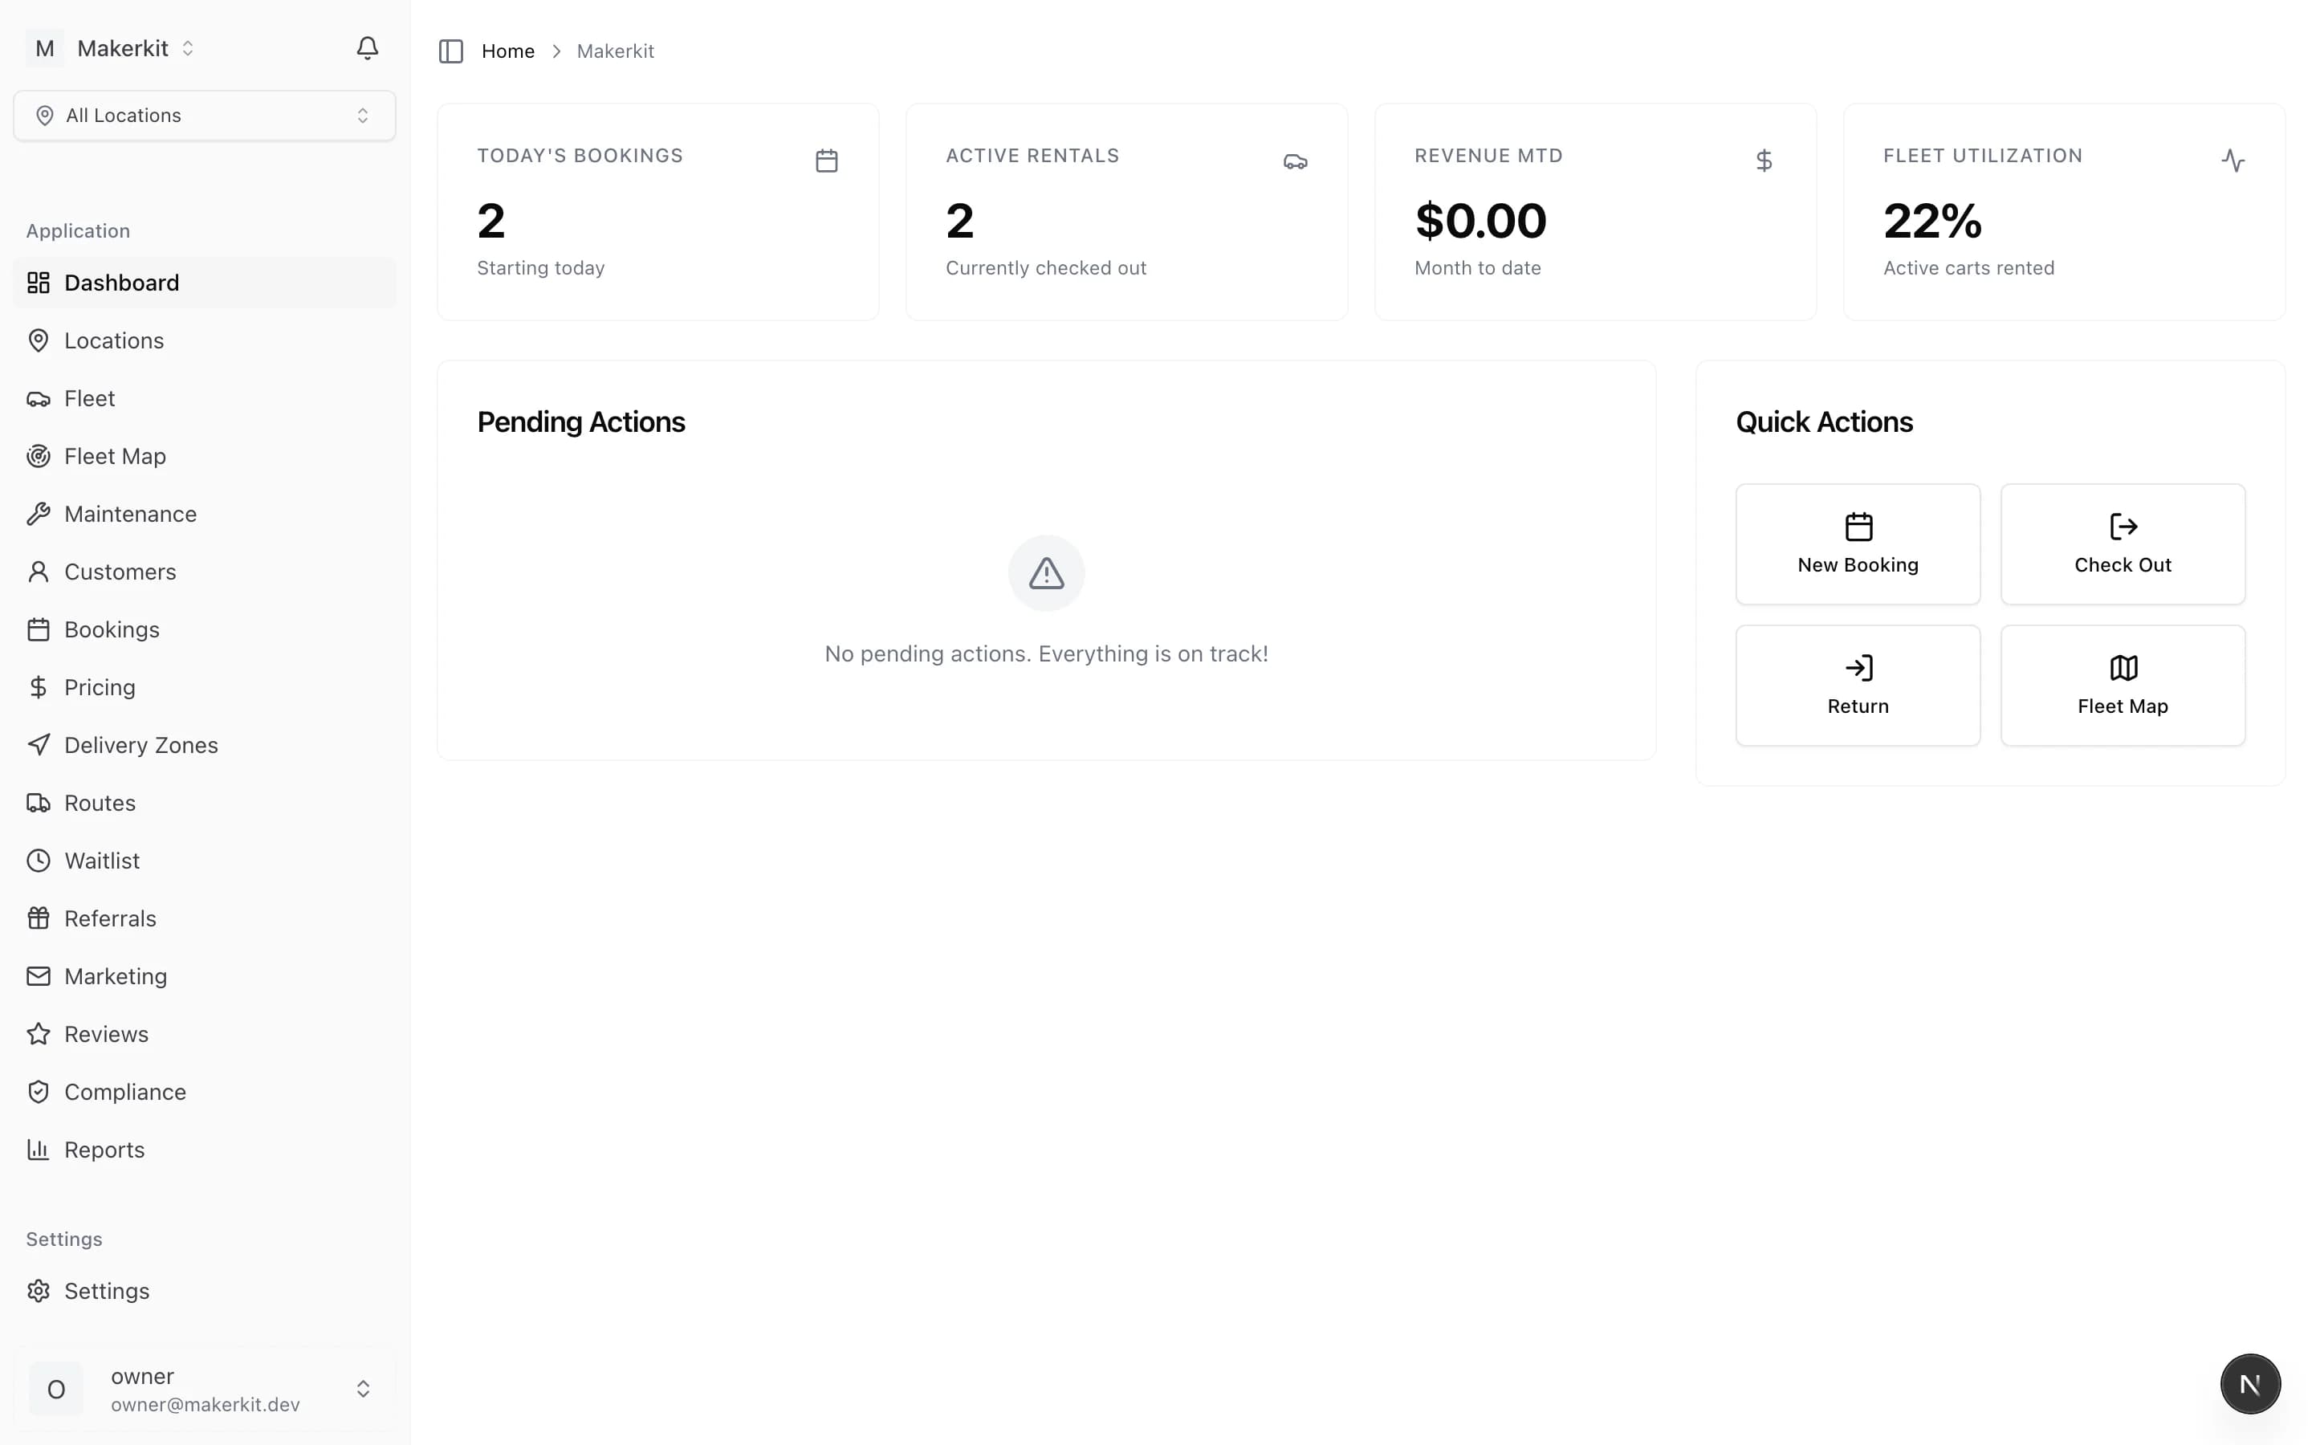The image size is (2312, 1445).
Task: Open the Settings gear icon
Action: (39, 1290)
